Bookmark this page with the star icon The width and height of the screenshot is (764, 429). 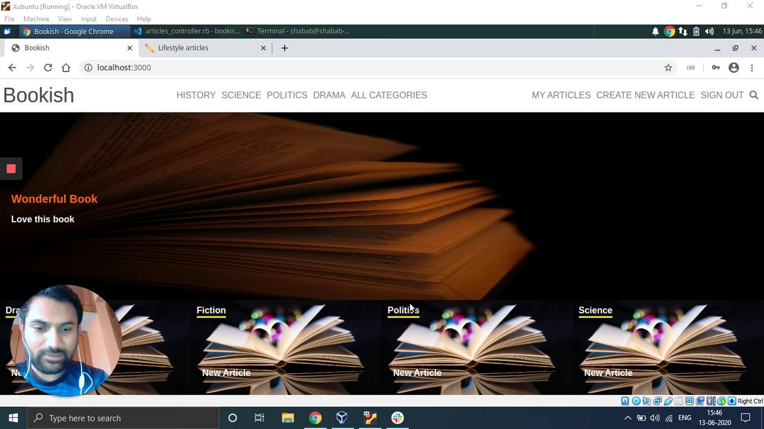point(669,67)
